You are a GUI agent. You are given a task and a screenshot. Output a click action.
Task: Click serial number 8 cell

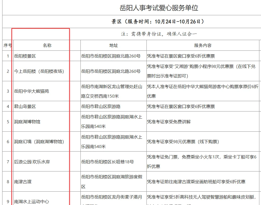[8, 182]
